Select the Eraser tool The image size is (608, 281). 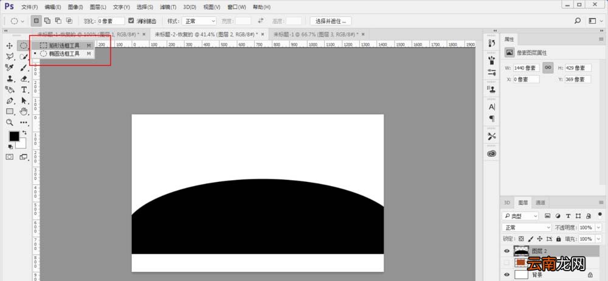(24, 78)
